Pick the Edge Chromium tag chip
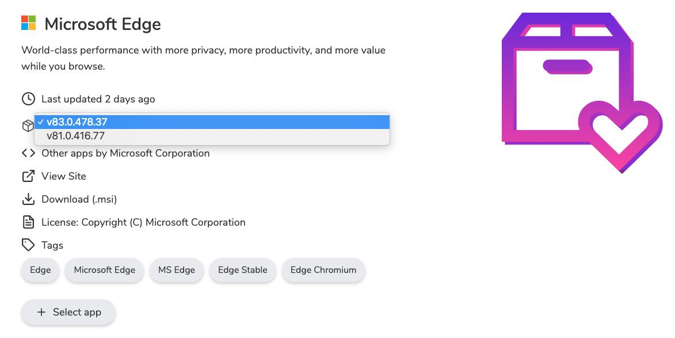 323,270
